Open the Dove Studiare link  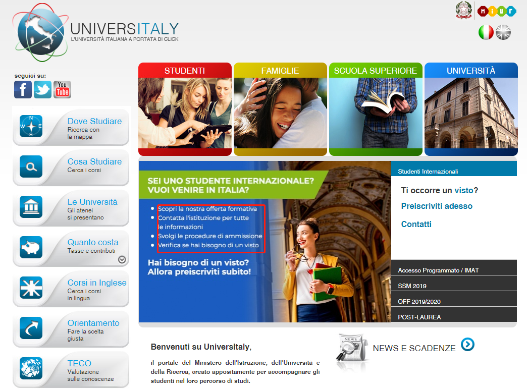[x=94, y=121]
